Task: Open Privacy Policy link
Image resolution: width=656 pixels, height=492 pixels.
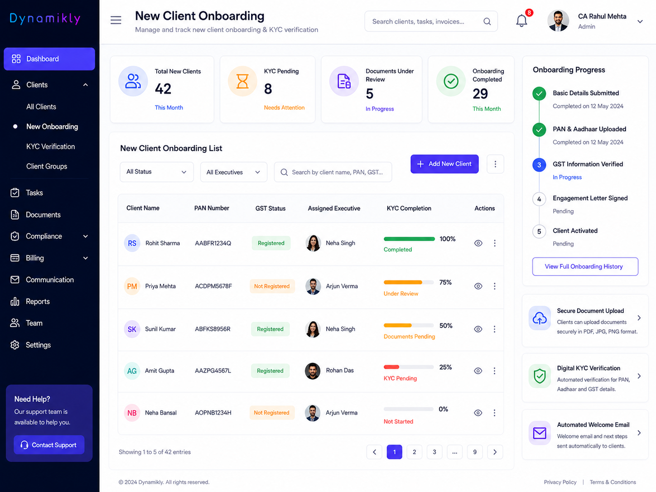Action: 560,482
